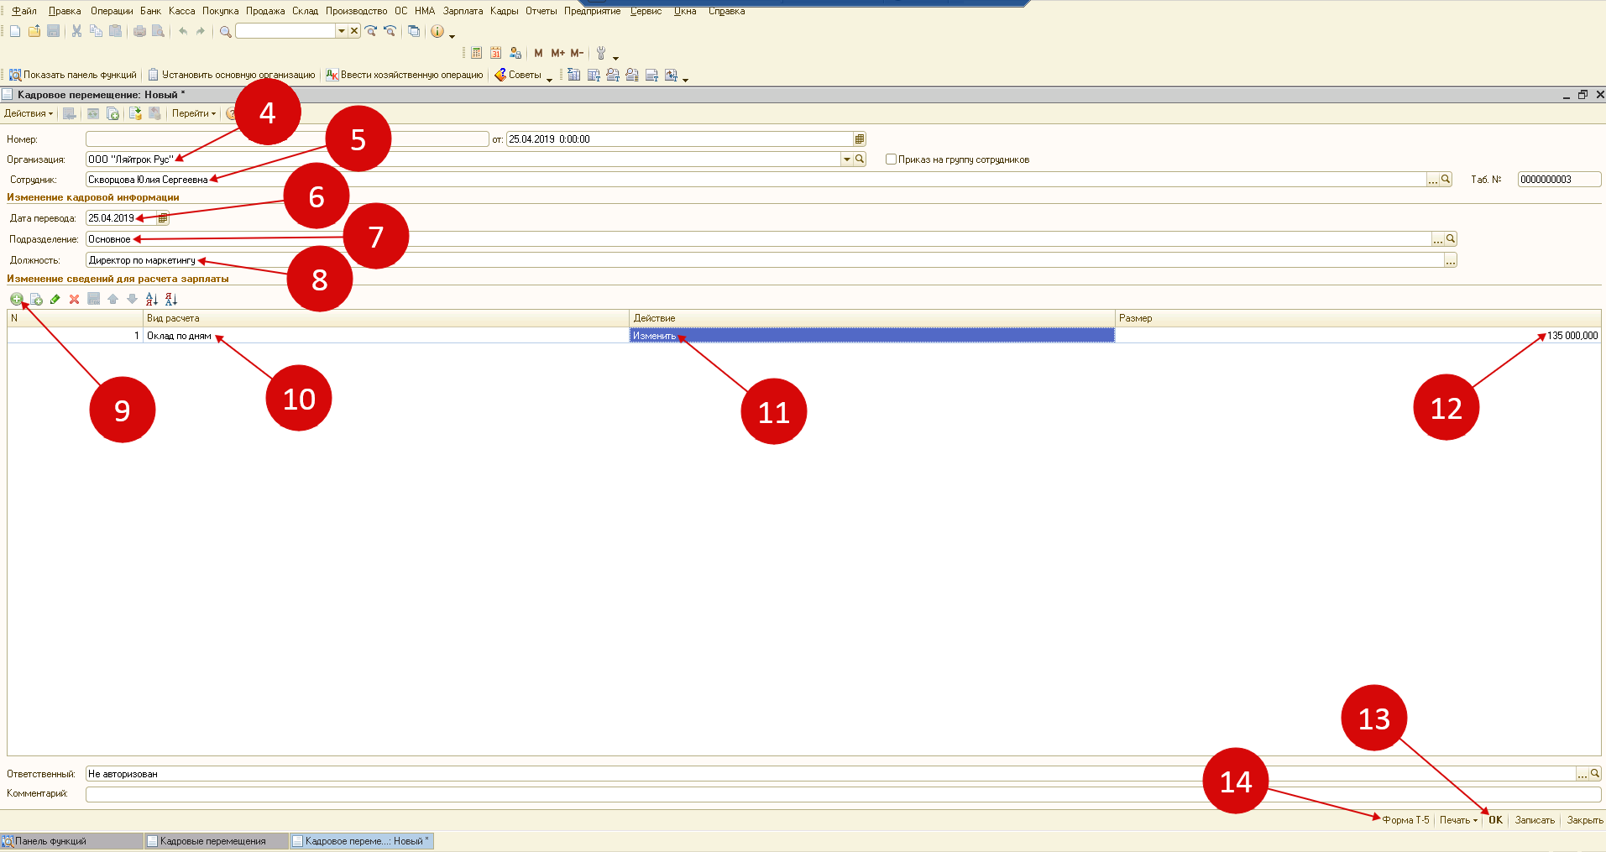Open the Кадры menu
Screen dimensions: 1606x852
[x=504, y=11]
